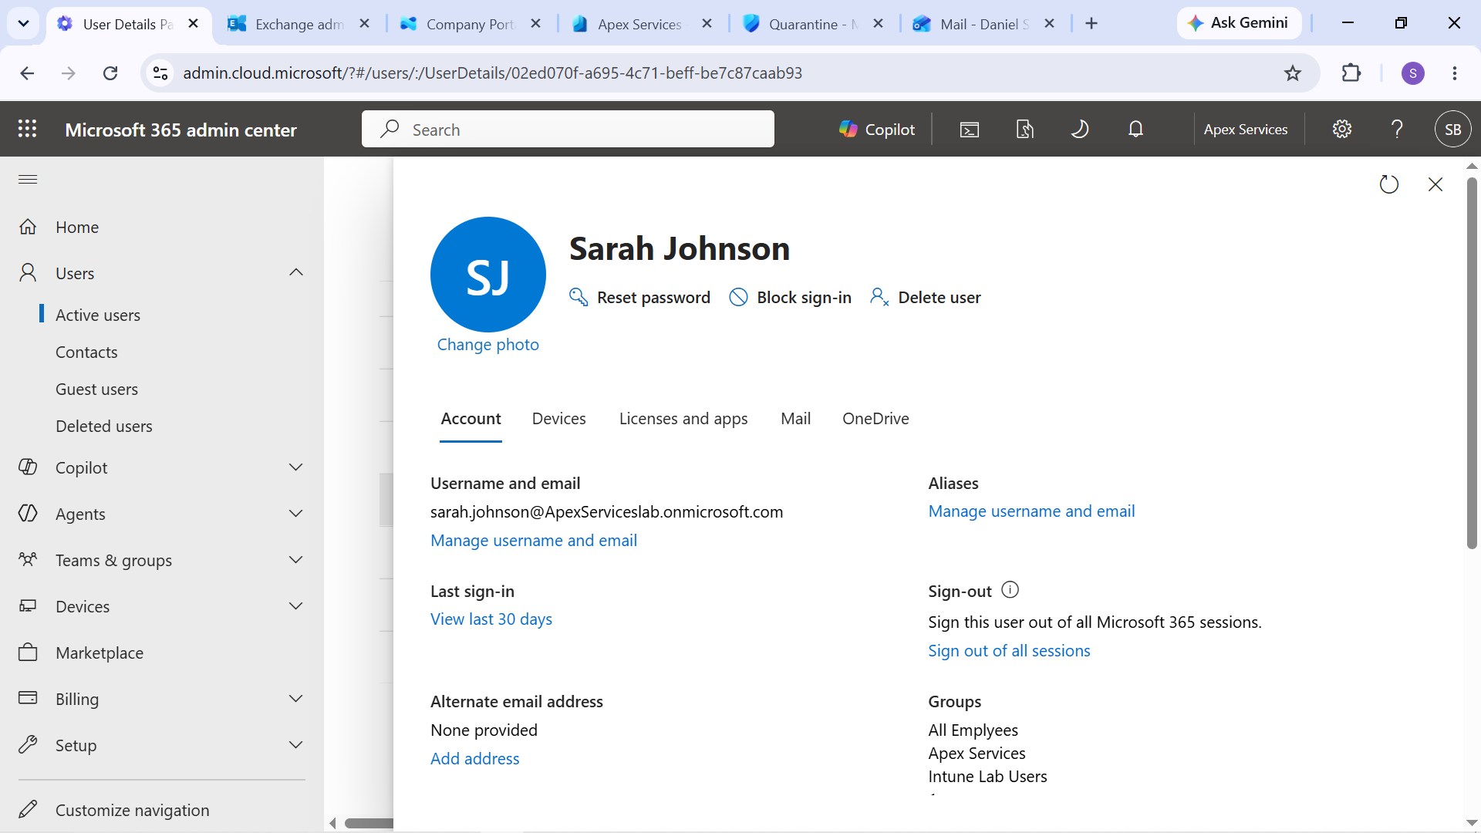Click Ask Gemini button
The image size is (1481, 833).
click(x=1239, y=23)
